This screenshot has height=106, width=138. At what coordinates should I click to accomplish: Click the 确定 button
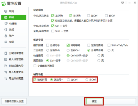(x=94, y=101)
